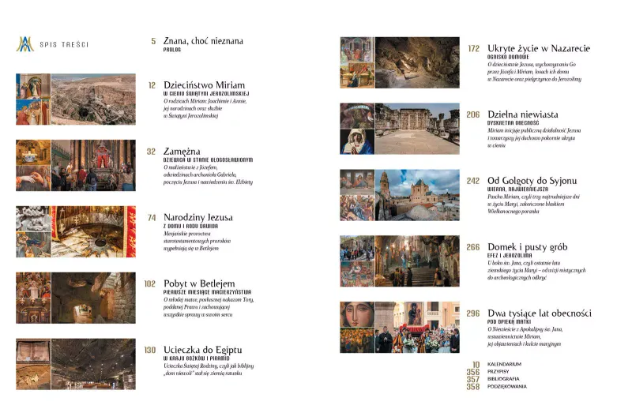The height and width of the screenshot is (409, 632).
Task: Select the Bibliografia entry
Action: 504,379
